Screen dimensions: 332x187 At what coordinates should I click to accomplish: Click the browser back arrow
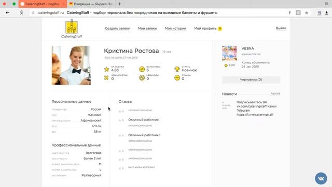click(8, 12)
